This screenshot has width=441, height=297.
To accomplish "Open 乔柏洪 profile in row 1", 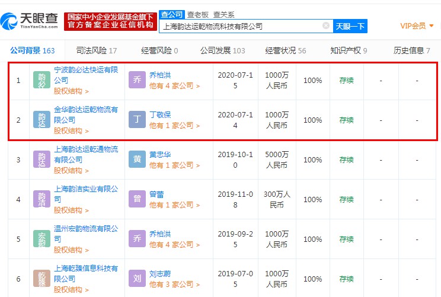I will point(160,75).
